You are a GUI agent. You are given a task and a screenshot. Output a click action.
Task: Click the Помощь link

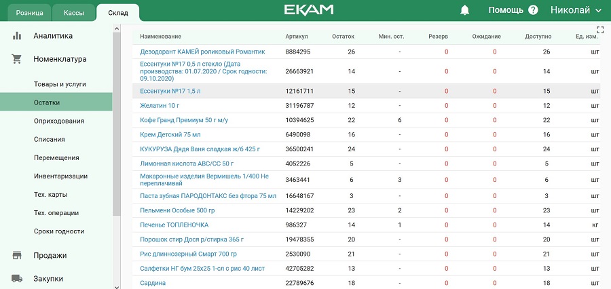506,10
